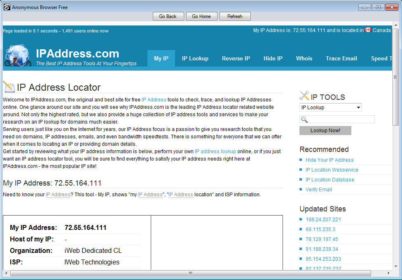
Task: Refresh the current page
Action: click(x=235, y=16)
